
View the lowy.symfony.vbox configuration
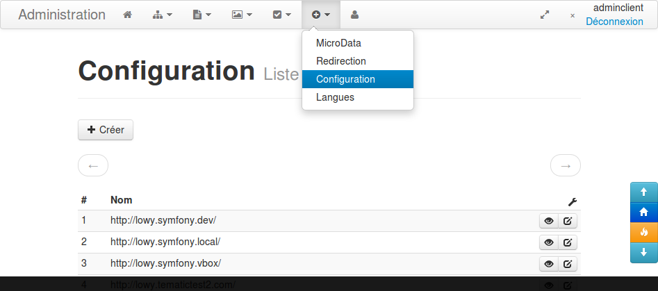548,264
